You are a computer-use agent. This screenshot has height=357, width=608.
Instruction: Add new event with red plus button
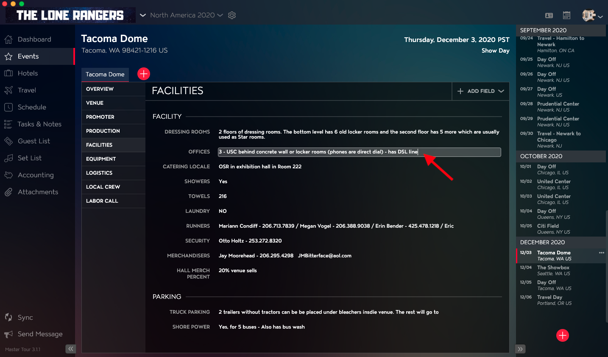pos(563,335)
